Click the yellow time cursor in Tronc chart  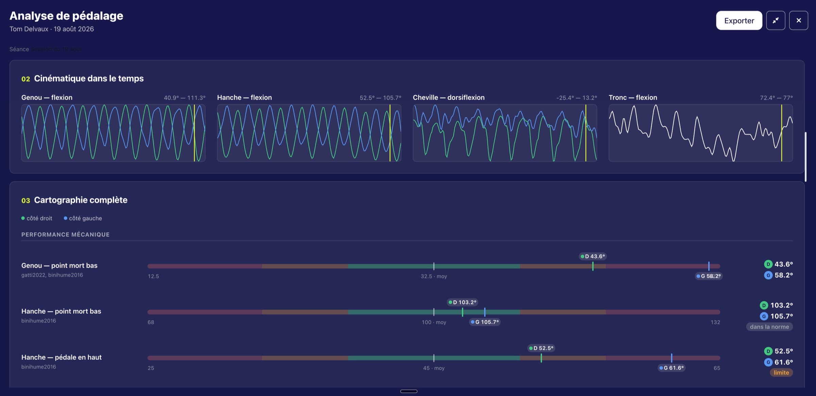tap(781, 133)
